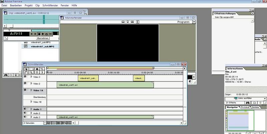This screenshot has width=267, height=134.
Task: Click the binoculars find icon in project window
Action: tap(6, 75)
